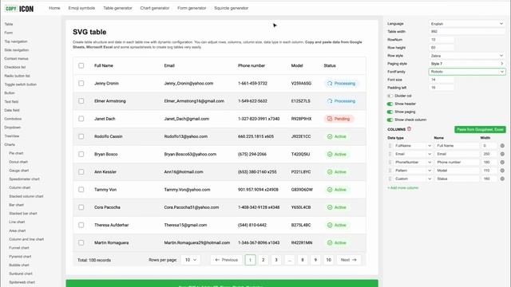Viewport: 511px width, 287px height.
Task: Open the Paging style selector
Action: pos(466,64)
